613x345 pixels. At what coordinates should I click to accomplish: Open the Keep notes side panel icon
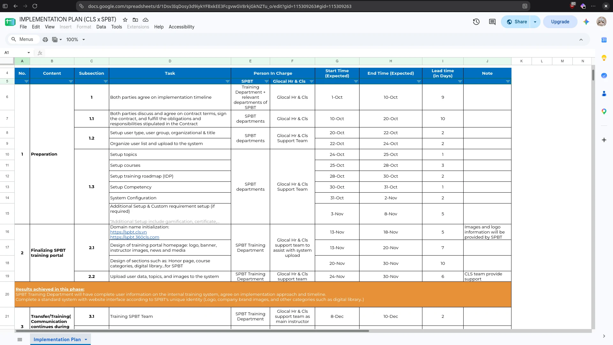pos(604,58)
